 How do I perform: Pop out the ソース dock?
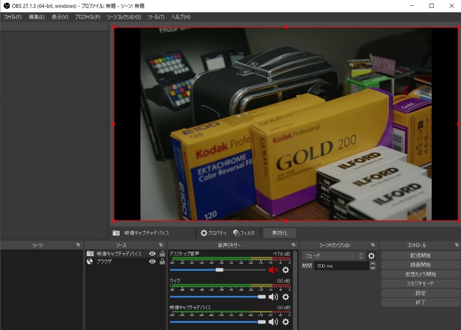click(161, 245)
